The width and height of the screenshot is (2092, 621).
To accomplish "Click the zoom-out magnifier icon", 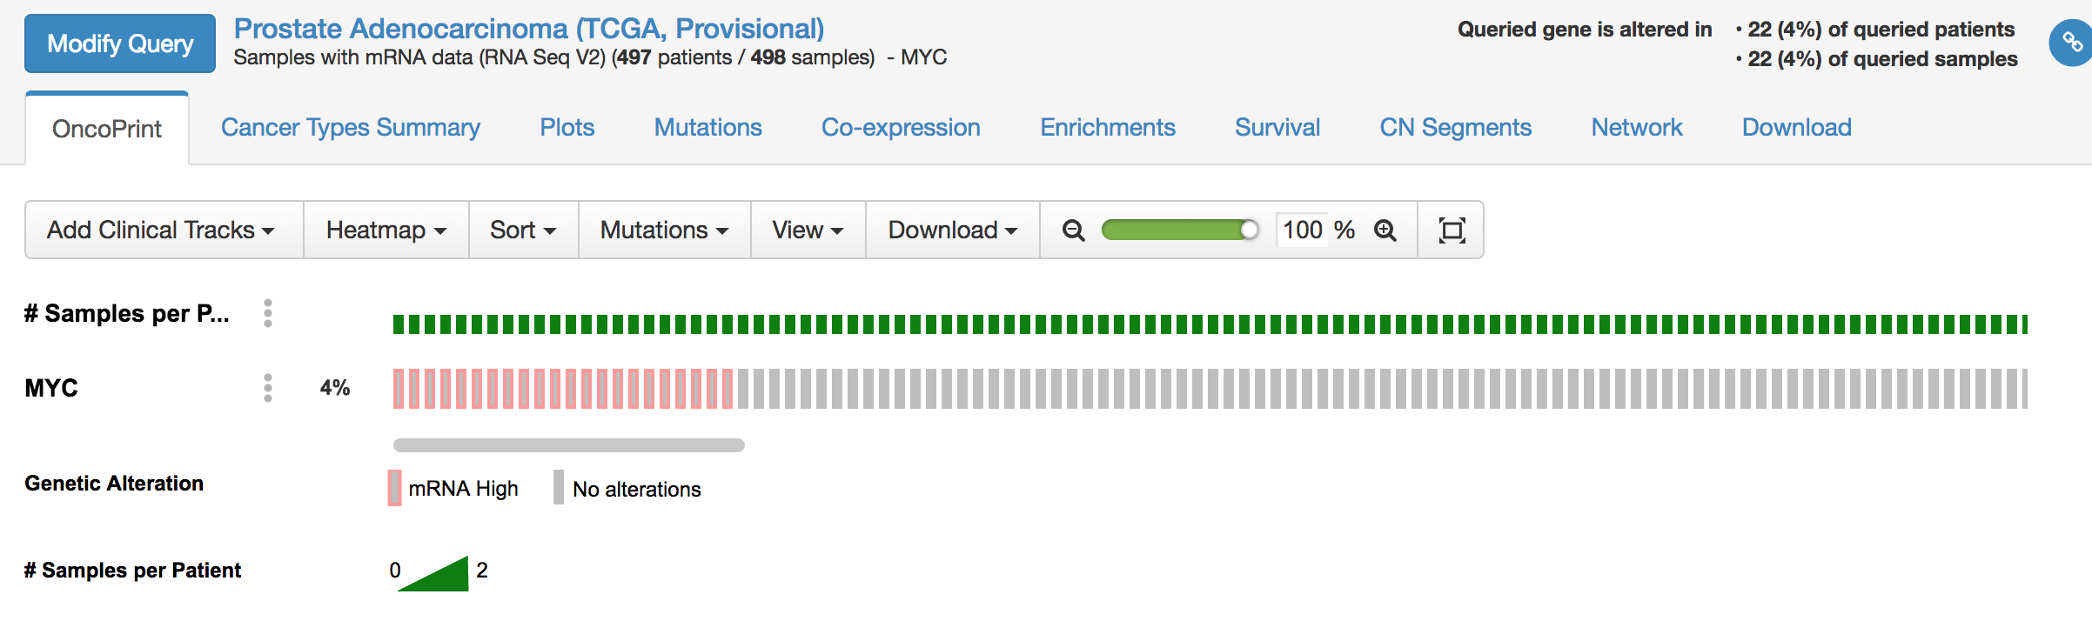I will (x=1074, y=230).
